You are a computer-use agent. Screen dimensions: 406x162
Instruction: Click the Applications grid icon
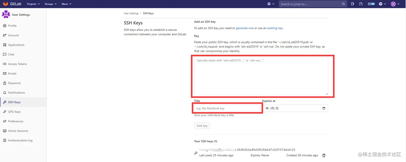pyautogui.click(x=5, y=45)
